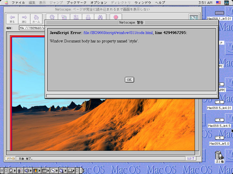Click Control Strip right scroll arrow
Image resolution: width=233 pixels, height=174 pixels.
click(x=77, y=171)
